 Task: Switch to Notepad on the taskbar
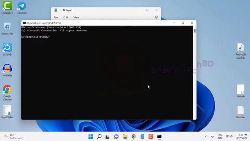tap(142, 136)
